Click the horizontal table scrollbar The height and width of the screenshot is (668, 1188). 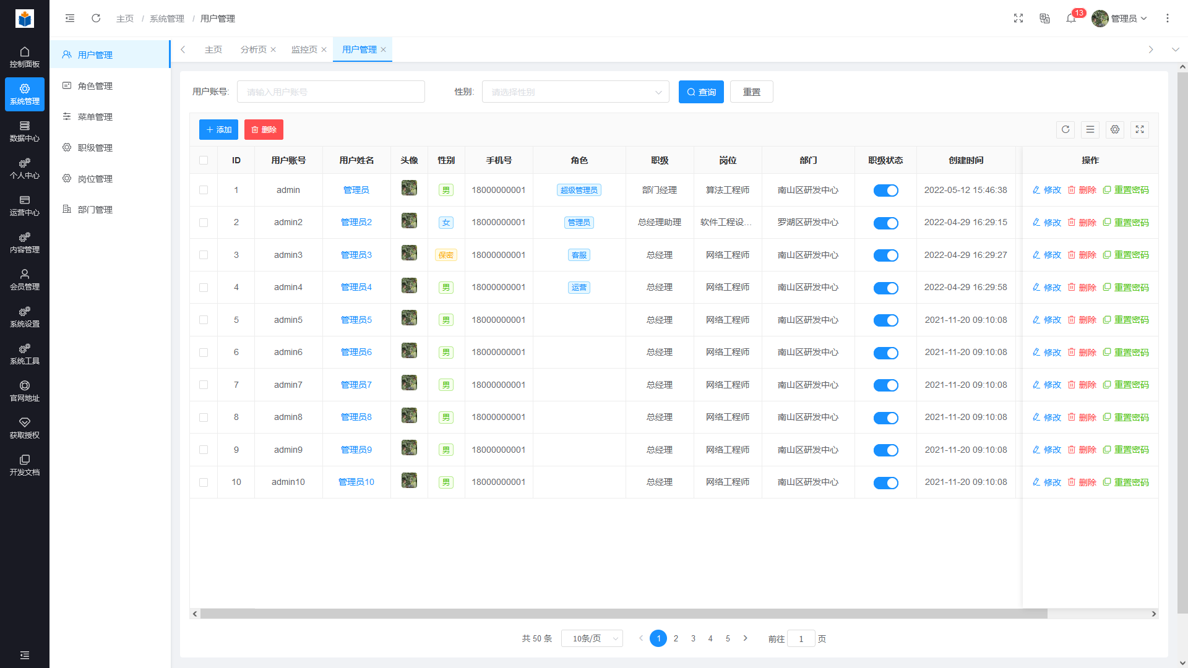tap(619, 614)
